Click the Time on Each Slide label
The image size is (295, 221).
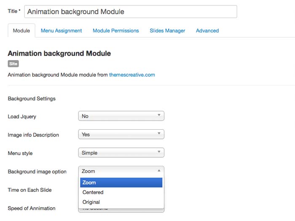(29, 190)
